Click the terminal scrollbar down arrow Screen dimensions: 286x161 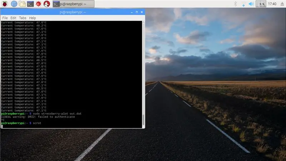143,127
